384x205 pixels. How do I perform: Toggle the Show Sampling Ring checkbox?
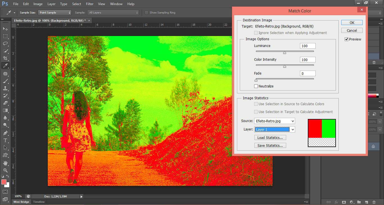[x=146, y=13]
